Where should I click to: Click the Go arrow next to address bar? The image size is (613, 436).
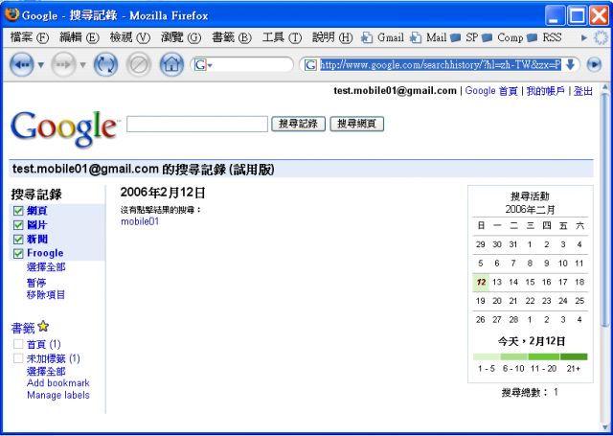594,64
